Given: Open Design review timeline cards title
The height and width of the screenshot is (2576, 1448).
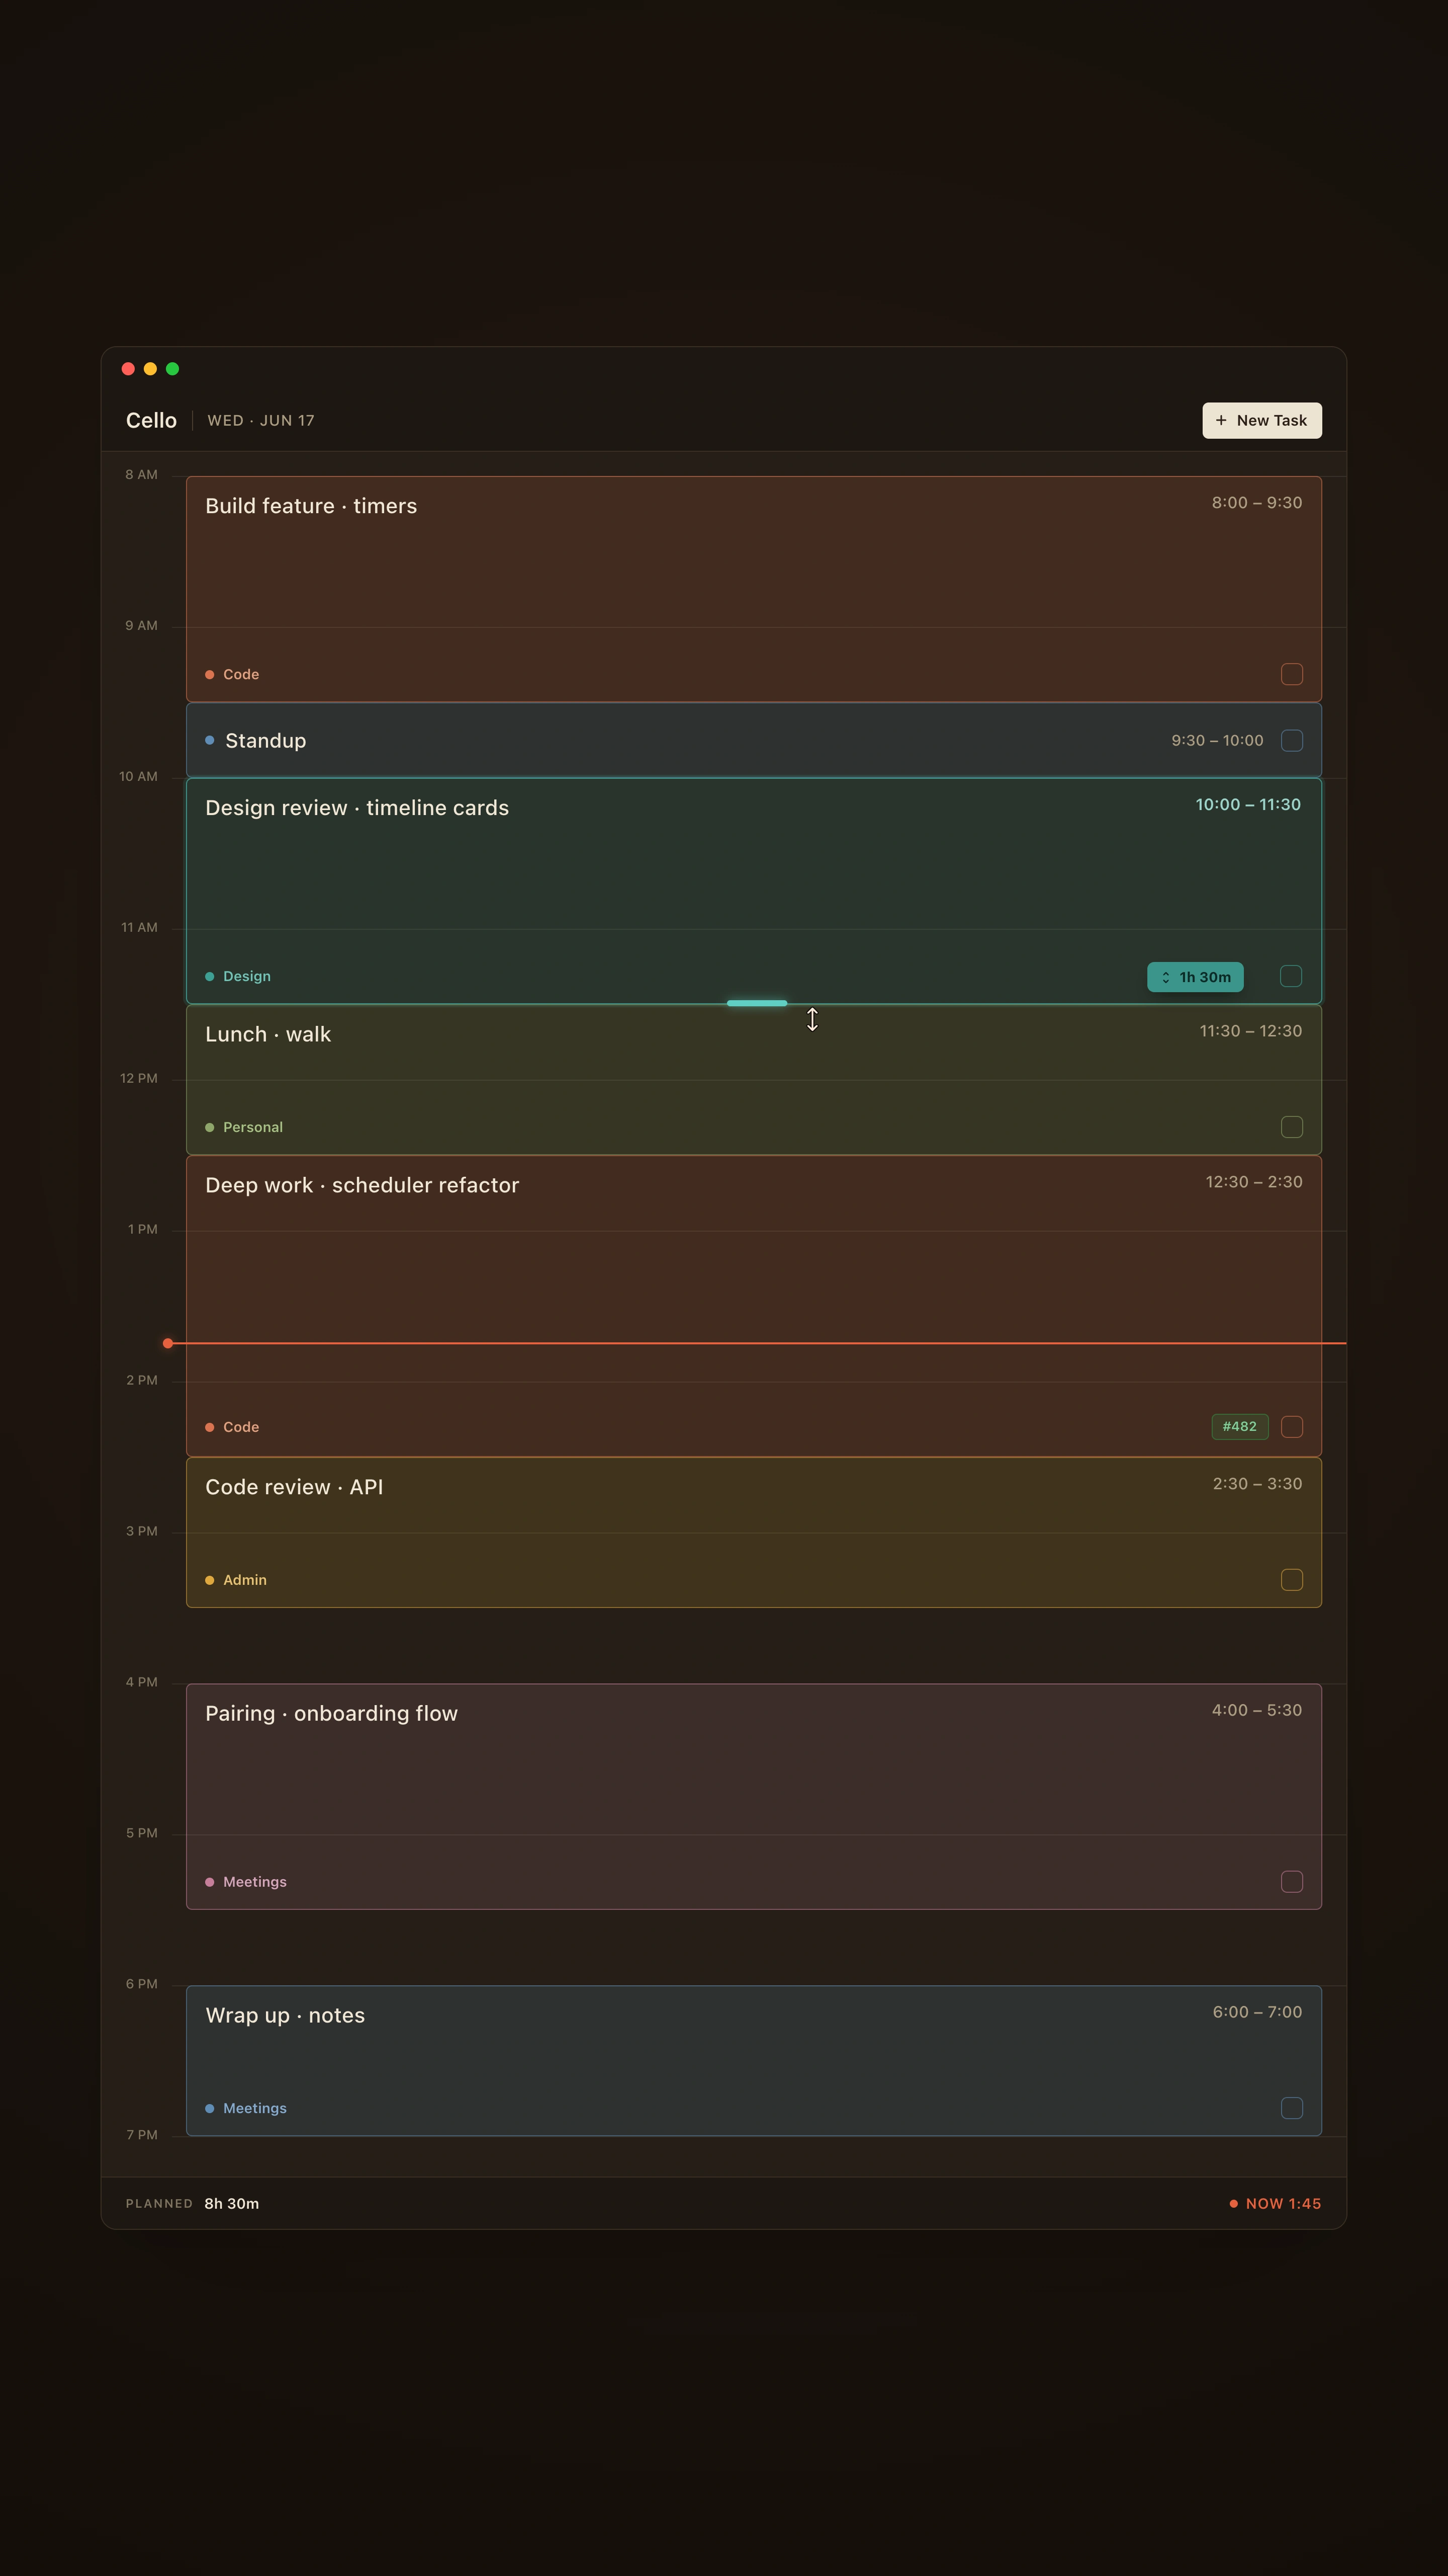Looking at the screenshot, I should click(x=357, y=807).
